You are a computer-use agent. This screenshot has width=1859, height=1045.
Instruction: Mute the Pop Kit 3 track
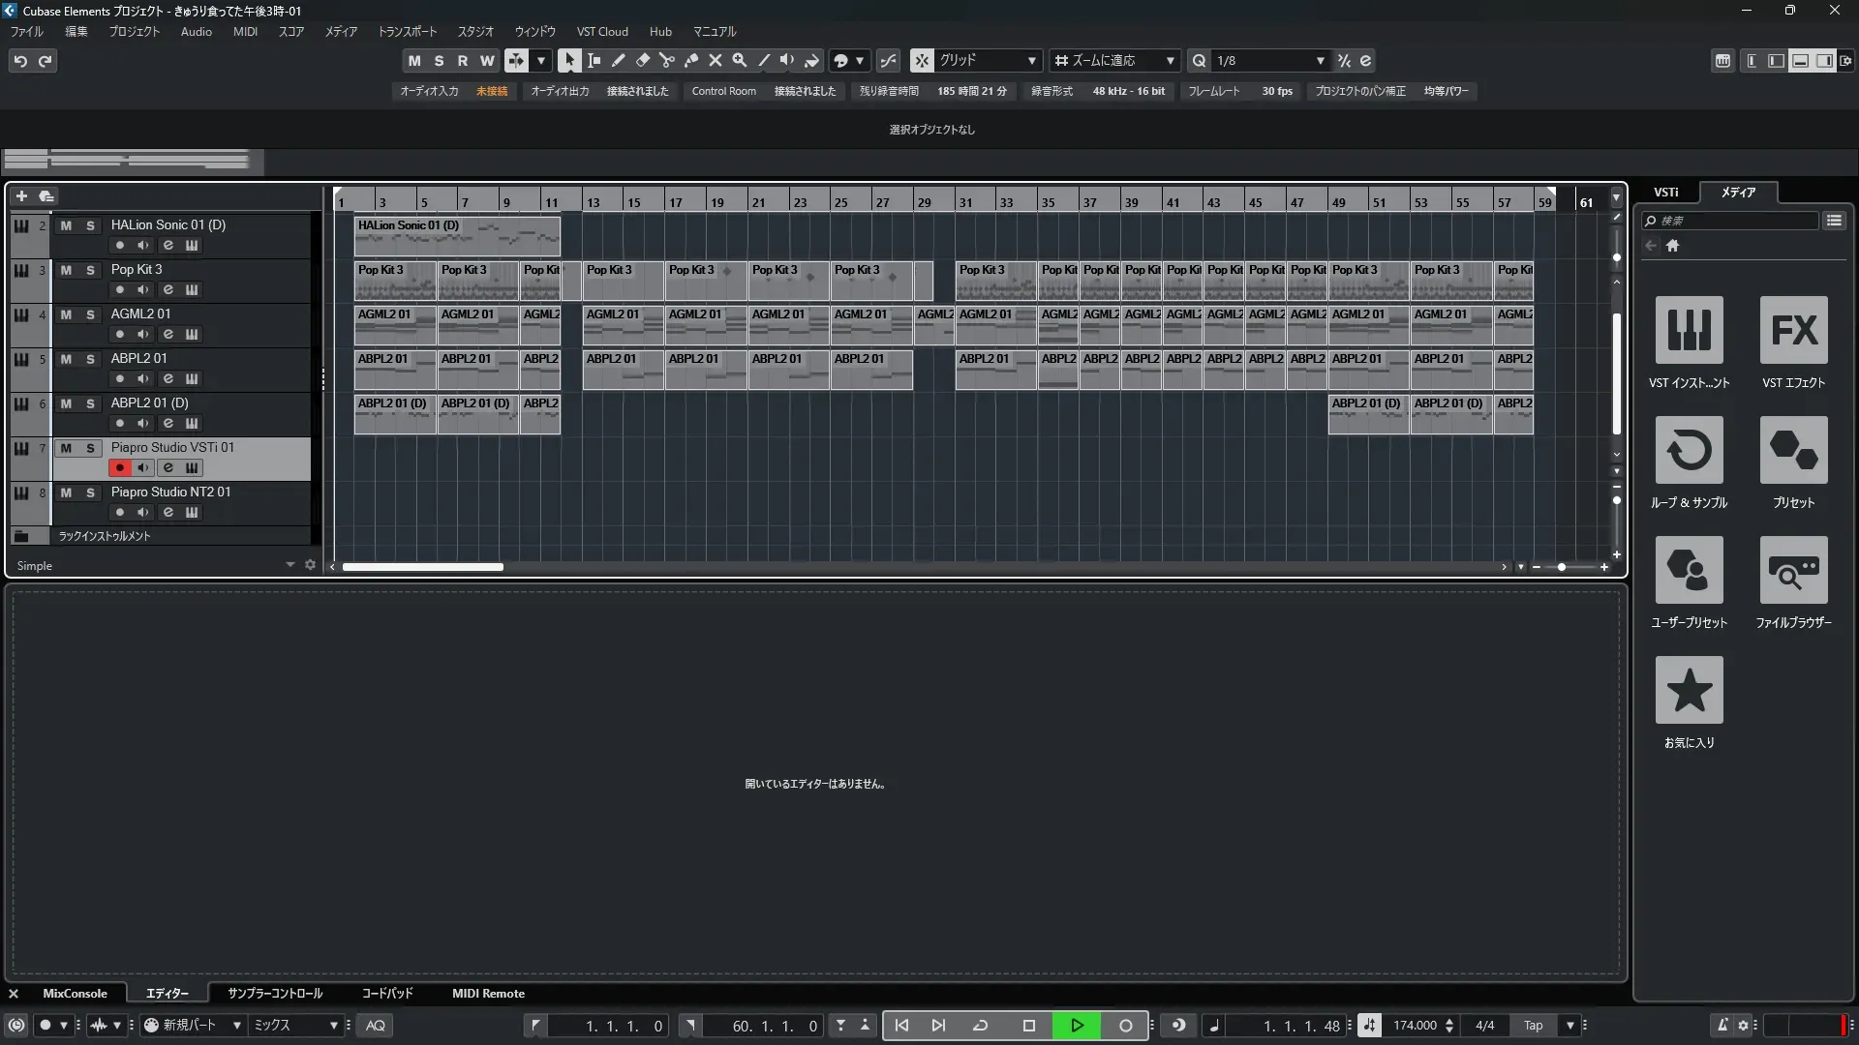click(x=66, y=270)
